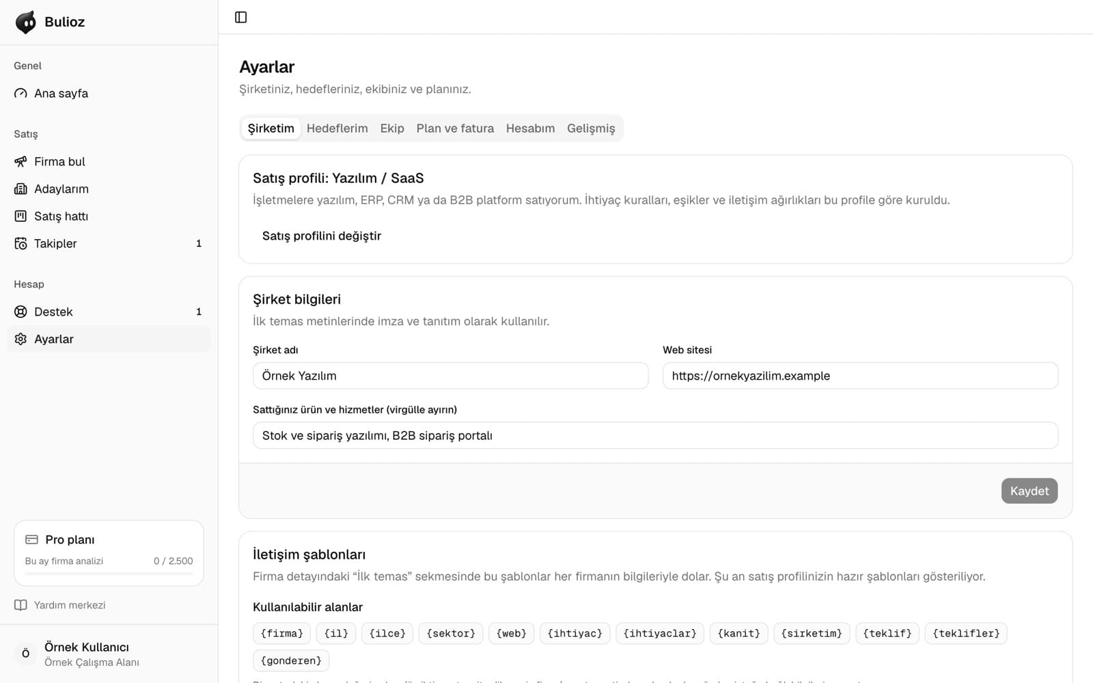Click the Yardım merkezi book icon
Image resolution: width=1093 pixels, height=683 pixels.
click(20, 605)
